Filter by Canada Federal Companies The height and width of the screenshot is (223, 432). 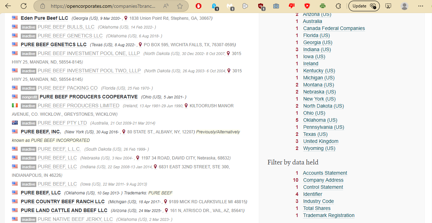click(334, 28)
